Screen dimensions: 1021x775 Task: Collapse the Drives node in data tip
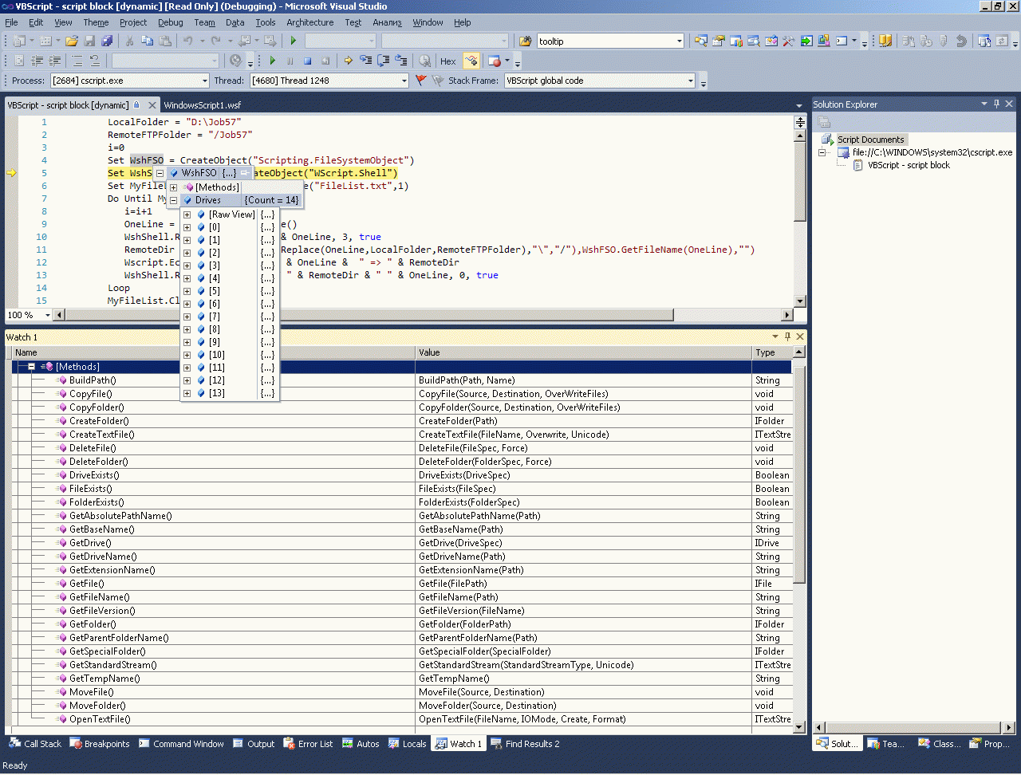[x=173, y=200]
